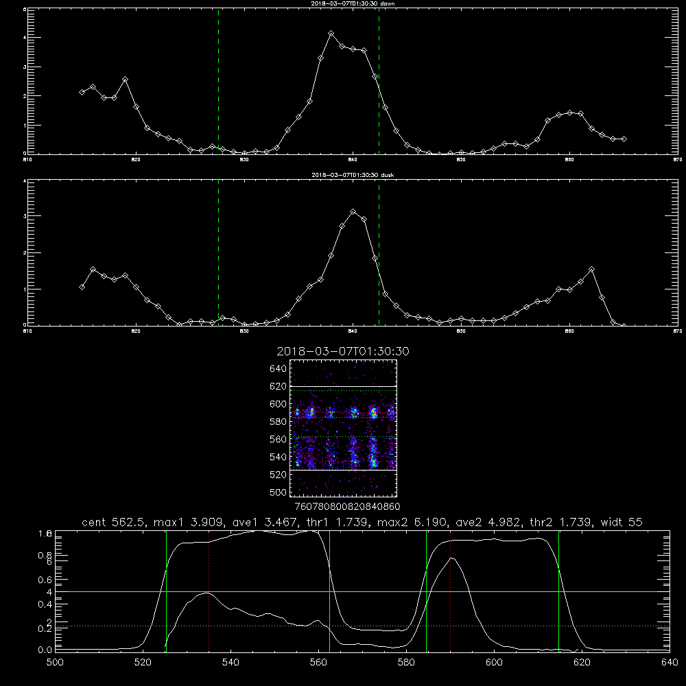The image size is (686, 686).
Task: Click the dusk plot x-axis tick label 830
Action: coord(244,331)
